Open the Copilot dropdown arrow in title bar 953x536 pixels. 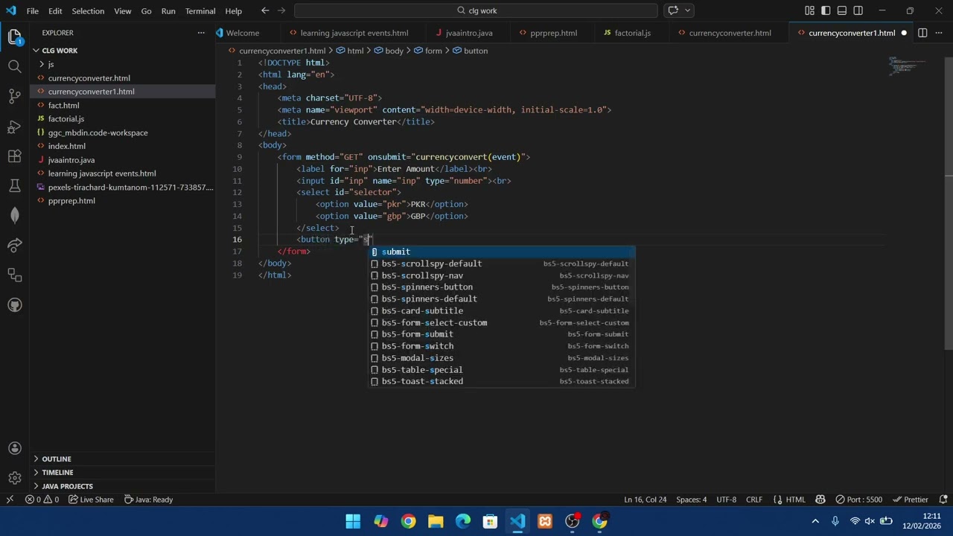point(688,10)
